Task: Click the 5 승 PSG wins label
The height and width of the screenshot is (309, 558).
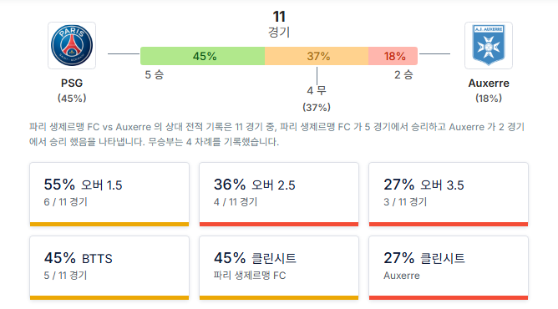Action: 154,74
